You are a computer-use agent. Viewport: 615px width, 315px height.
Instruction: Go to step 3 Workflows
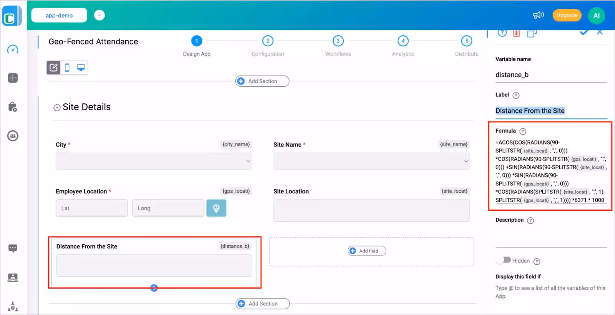pos(338,41)
